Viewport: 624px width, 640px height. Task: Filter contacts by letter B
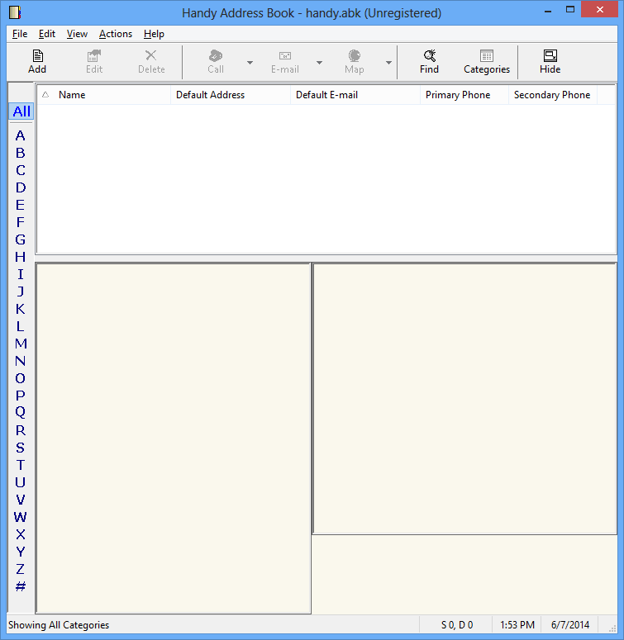21,153
